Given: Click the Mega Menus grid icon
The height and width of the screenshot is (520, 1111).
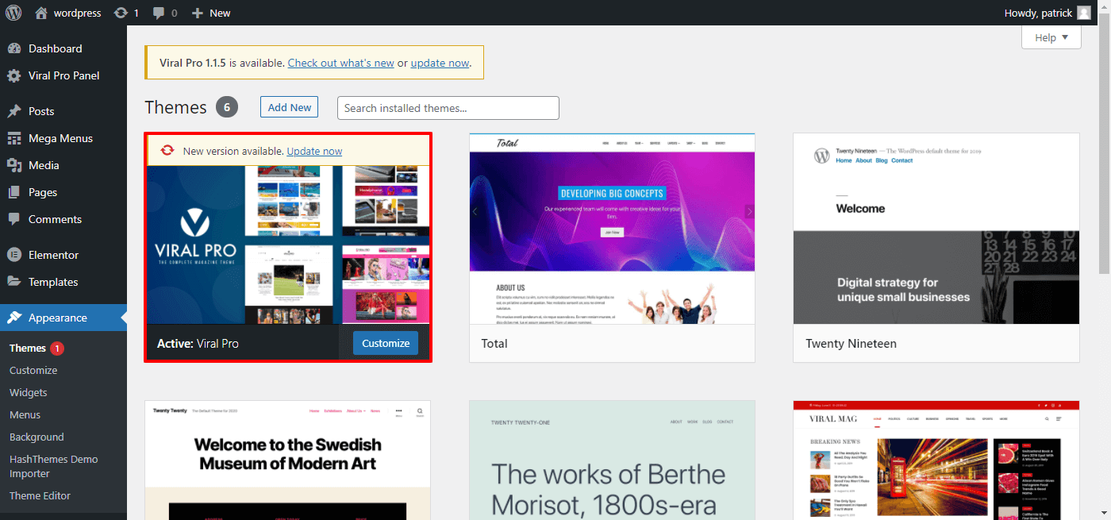Looking at the screenshot, I should [14, 138].
